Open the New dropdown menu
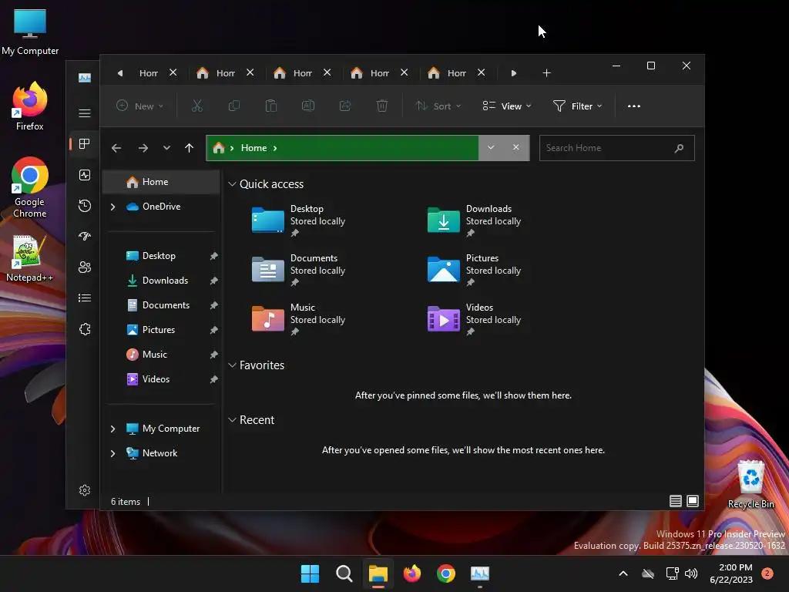This screenshot has width=789, height=592. click(x=140, y=106)
